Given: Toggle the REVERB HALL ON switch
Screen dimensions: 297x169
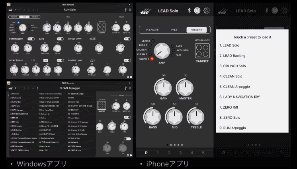Looking at the screenshot, I should point(127,60).
